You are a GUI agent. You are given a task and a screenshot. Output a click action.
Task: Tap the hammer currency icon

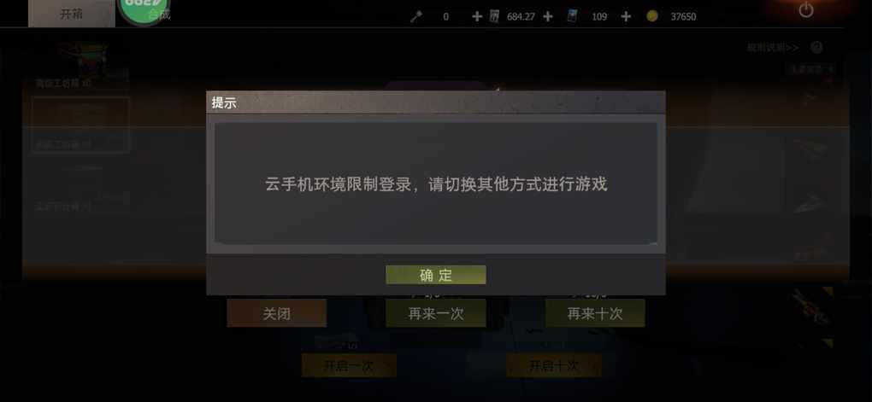(x=415, y=17)
